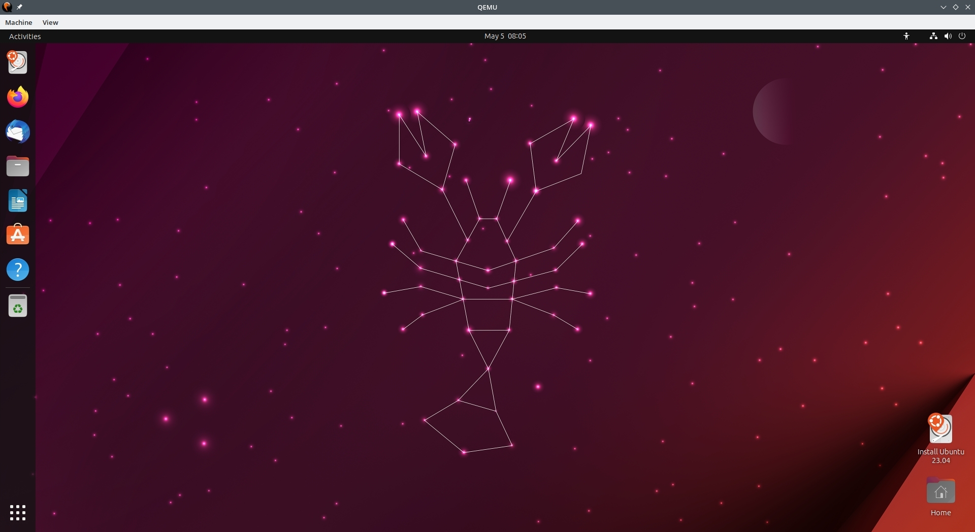Launch Firefox from the dock
This screenshot has height=532, width=975.
click(x=18, y=97)
